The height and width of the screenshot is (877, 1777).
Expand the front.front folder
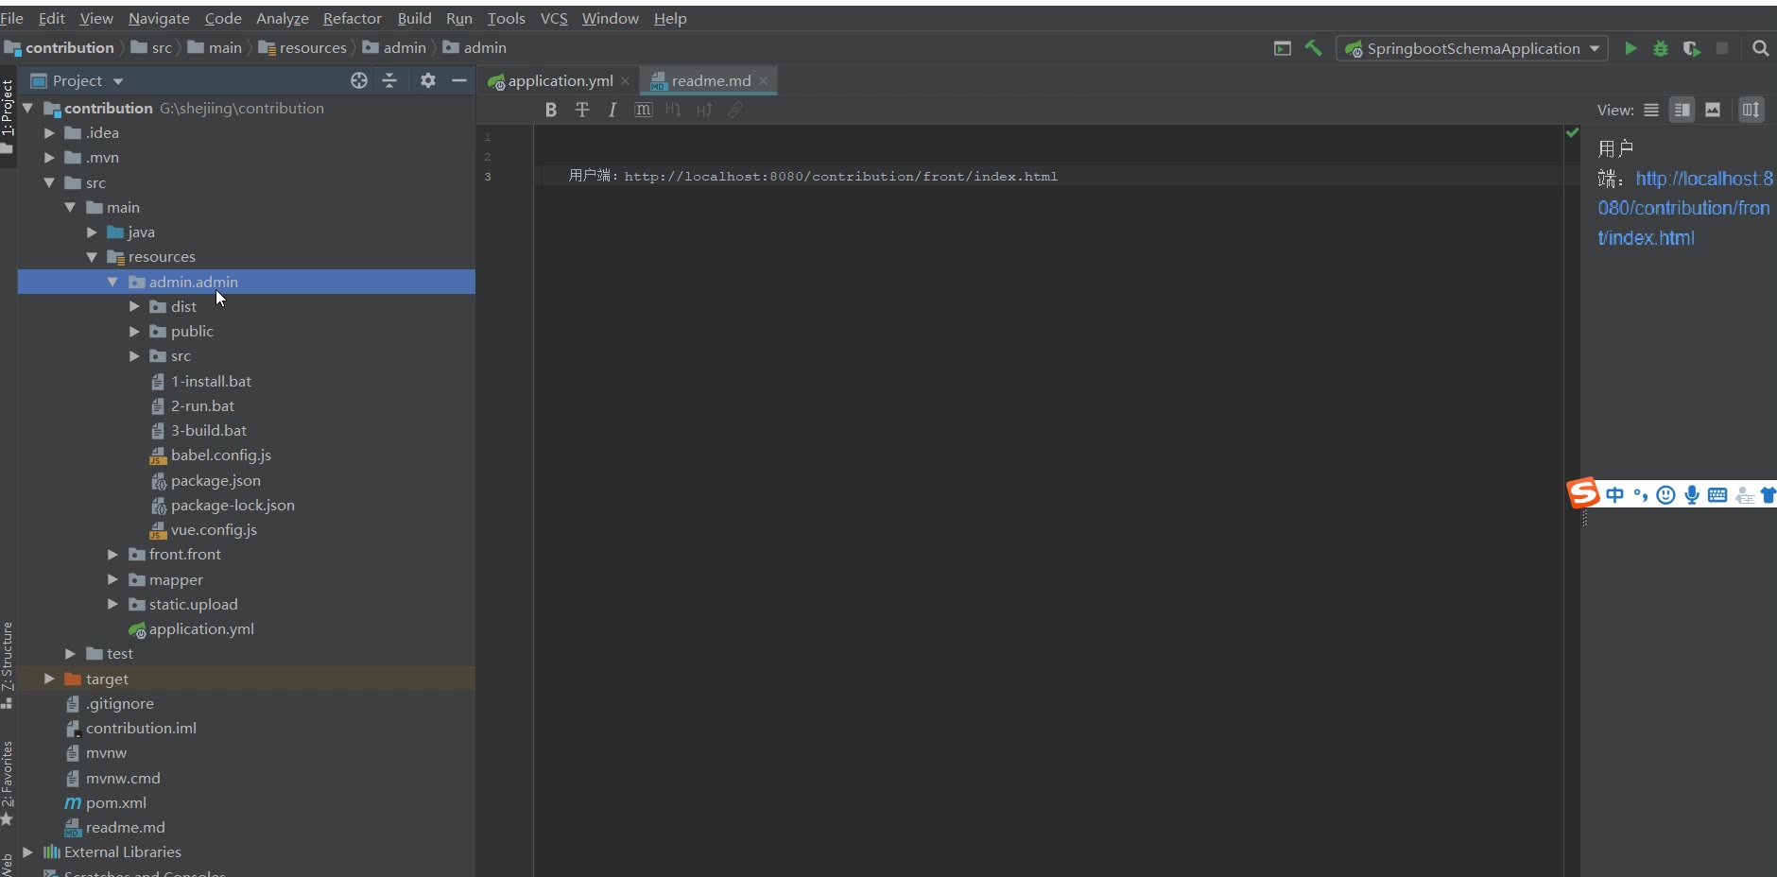point(112,555)
